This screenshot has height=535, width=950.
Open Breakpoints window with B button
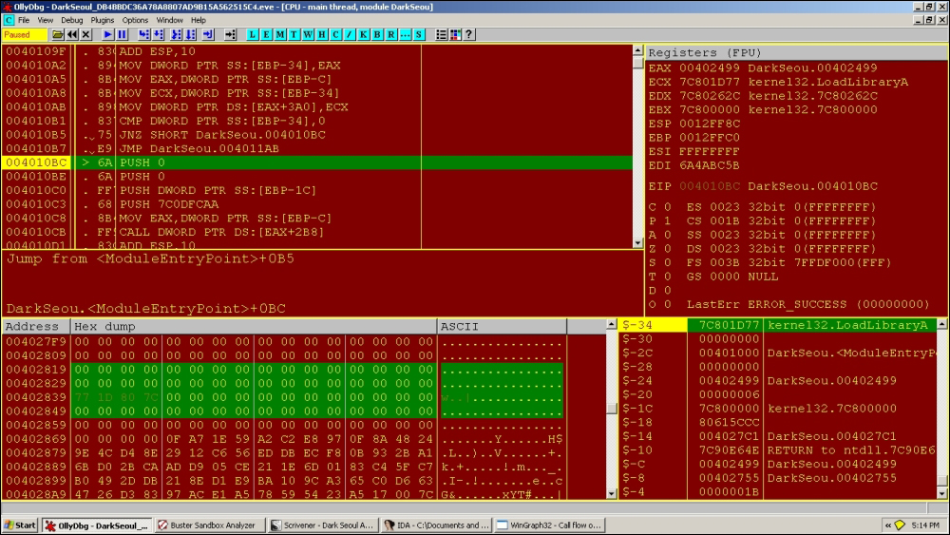coord(377,34)
